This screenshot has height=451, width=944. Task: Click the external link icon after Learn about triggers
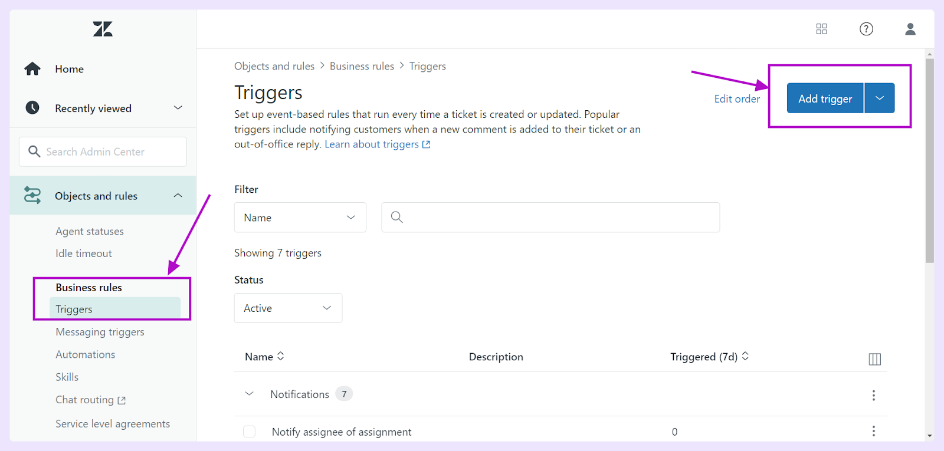[x=427, y=144]
